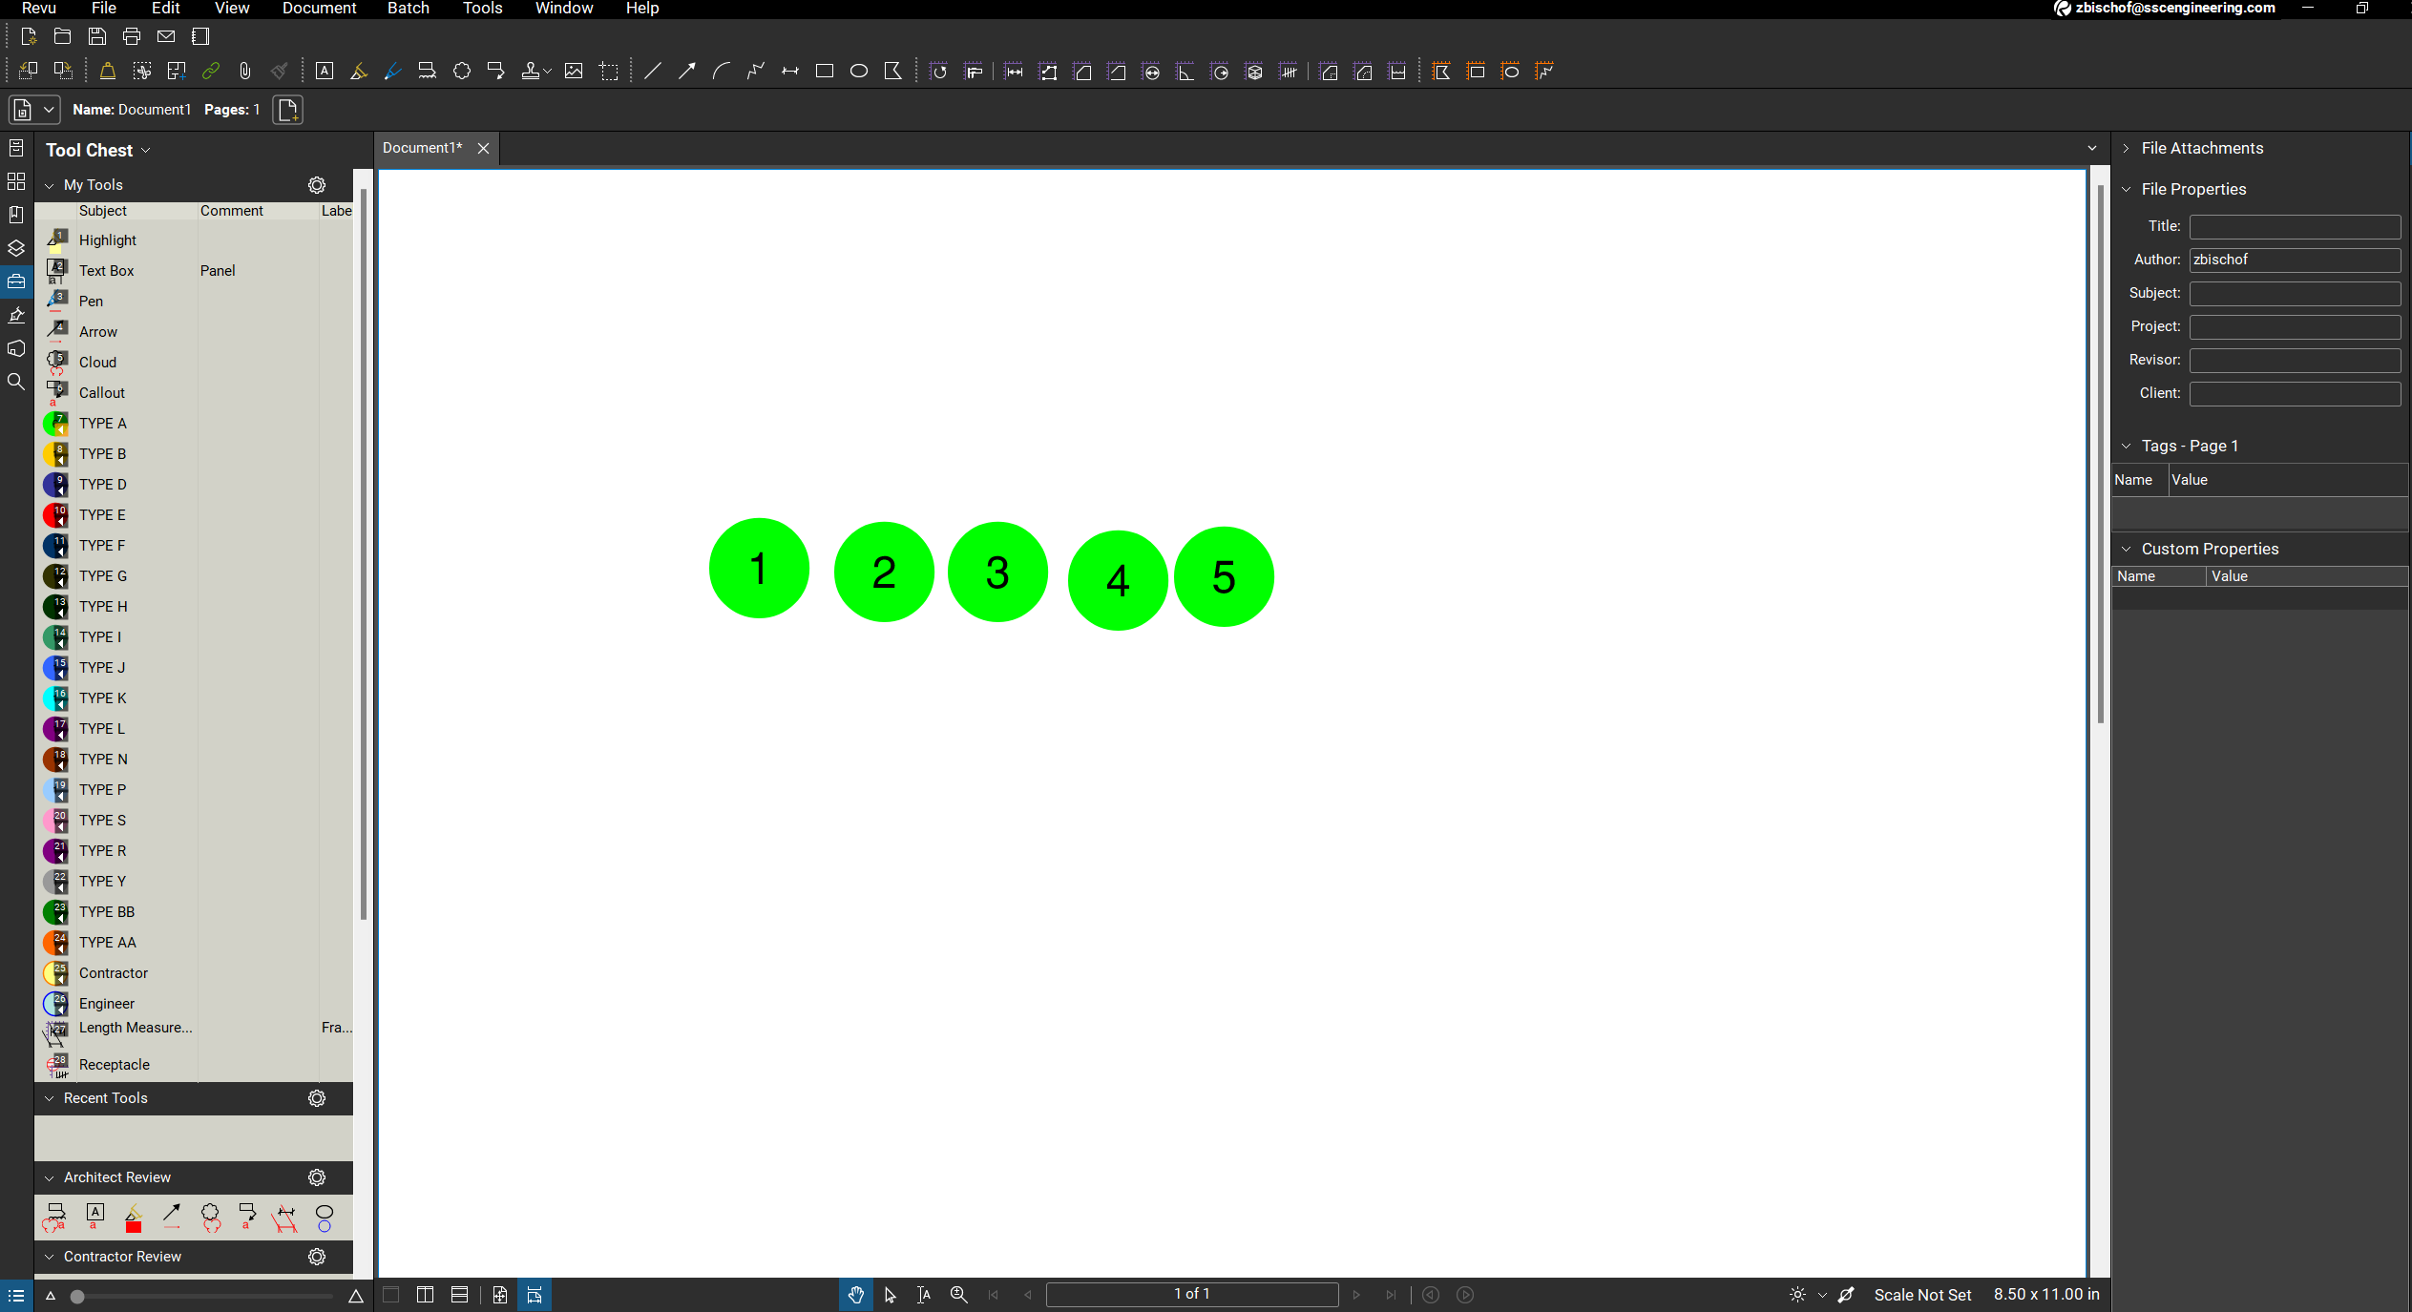Activate the Pan tool in the status bar

click(x=854, y=1295)
